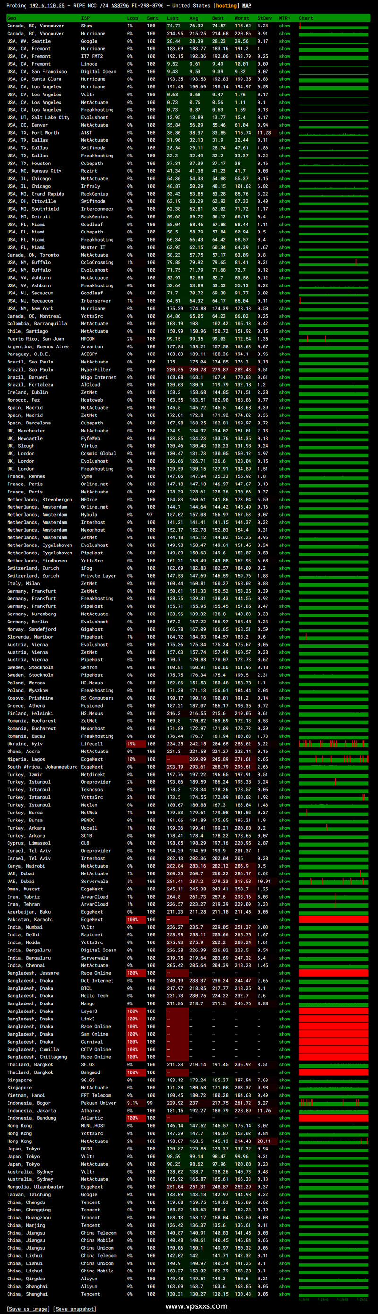This screenshot has width=378, height=1314.
Task: Click the Geo column header
Action: (11, 18)
